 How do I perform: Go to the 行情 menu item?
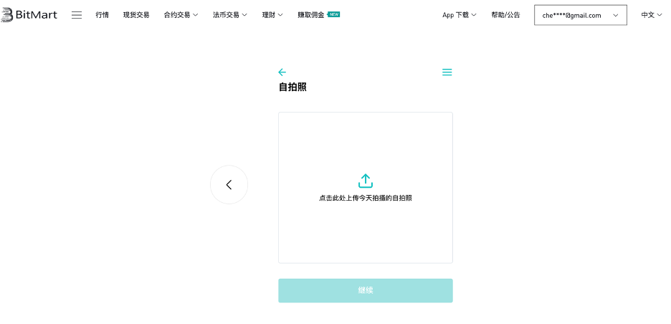[x=103, y=15]
